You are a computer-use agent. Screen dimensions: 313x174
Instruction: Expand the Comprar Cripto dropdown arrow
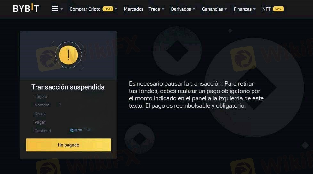(116, 9)
